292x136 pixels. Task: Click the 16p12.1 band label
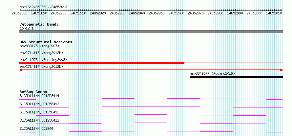[x=27, y=29]
